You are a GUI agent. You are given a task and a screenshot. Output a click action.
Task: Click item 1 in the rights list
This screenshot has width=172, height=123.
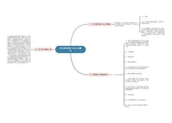(137, 44)
